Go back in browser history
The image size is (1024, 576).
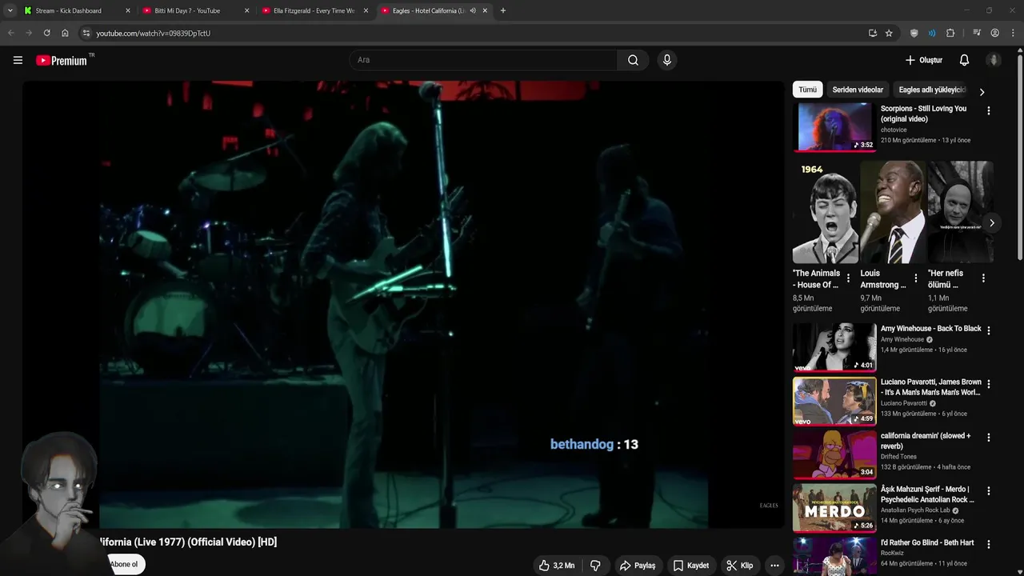coord(10,33)
